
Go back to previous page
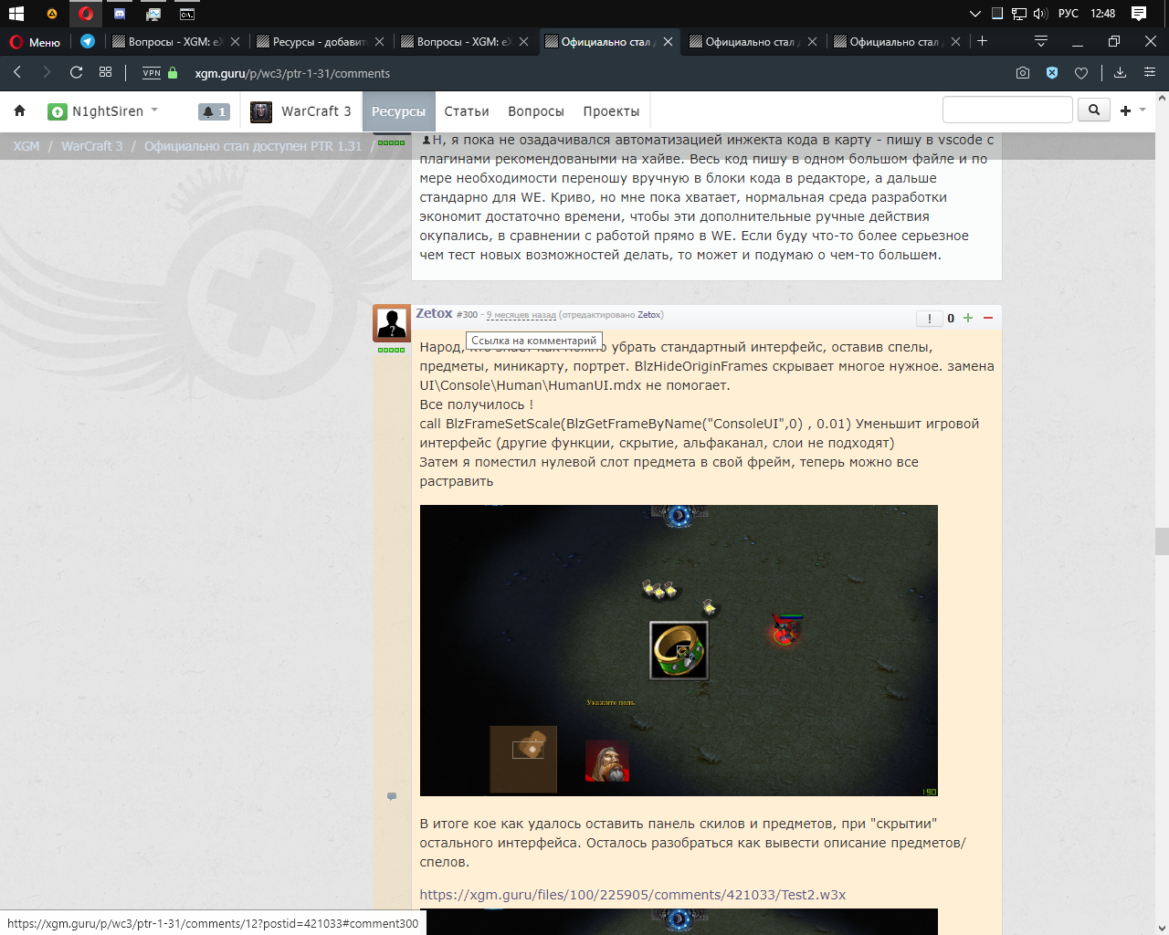click(x=17, y=72)
